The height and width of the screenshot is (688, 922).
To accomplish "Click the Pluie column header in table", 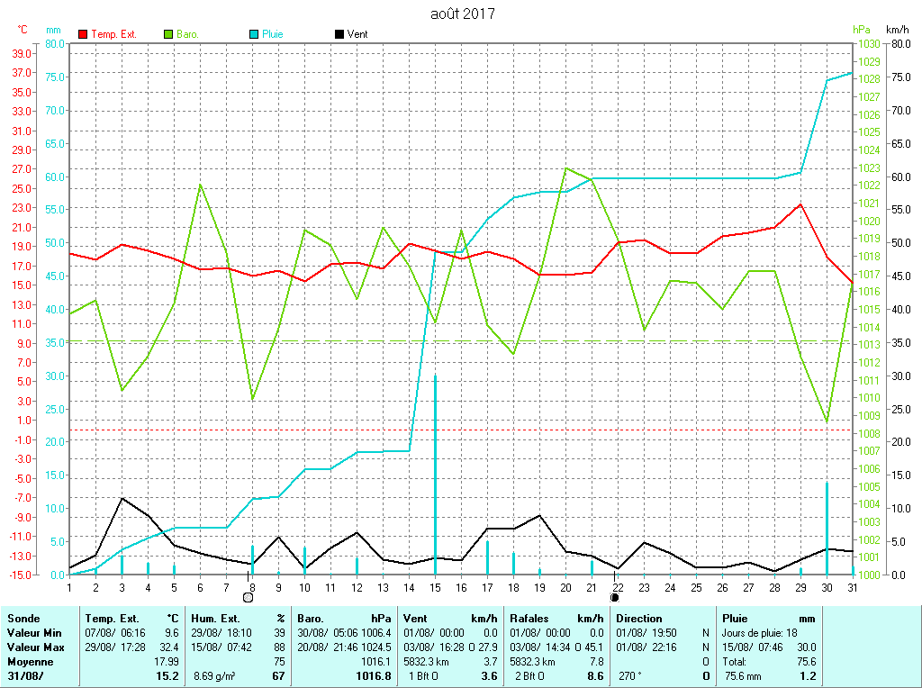I will (736, 619).
